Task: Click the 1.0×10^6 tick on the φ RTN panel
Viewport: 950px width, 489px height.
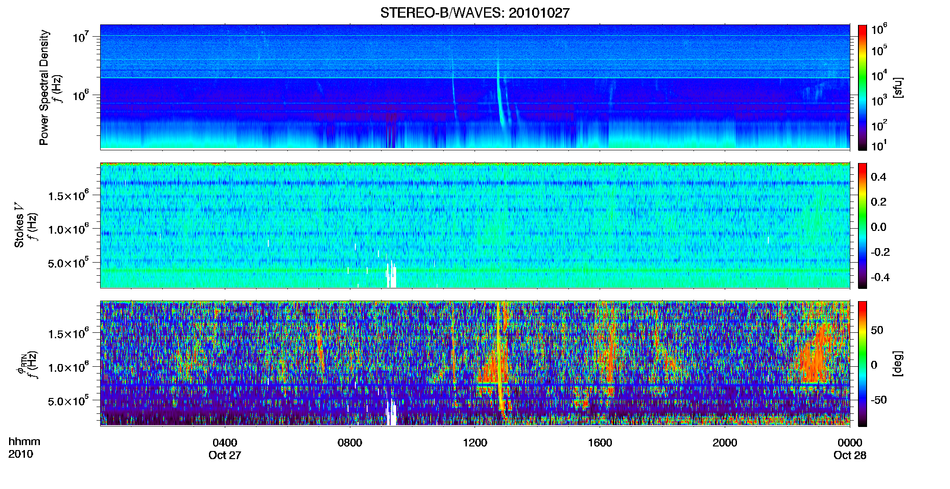Action: (x=68, y=367)
